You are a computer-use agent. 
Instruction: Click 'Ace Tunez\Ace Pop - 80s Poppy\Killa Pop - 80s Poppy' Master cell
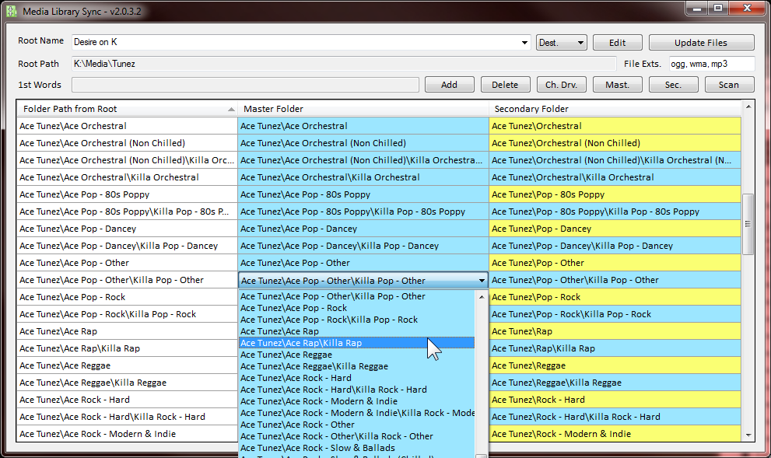tap(363, 212)
